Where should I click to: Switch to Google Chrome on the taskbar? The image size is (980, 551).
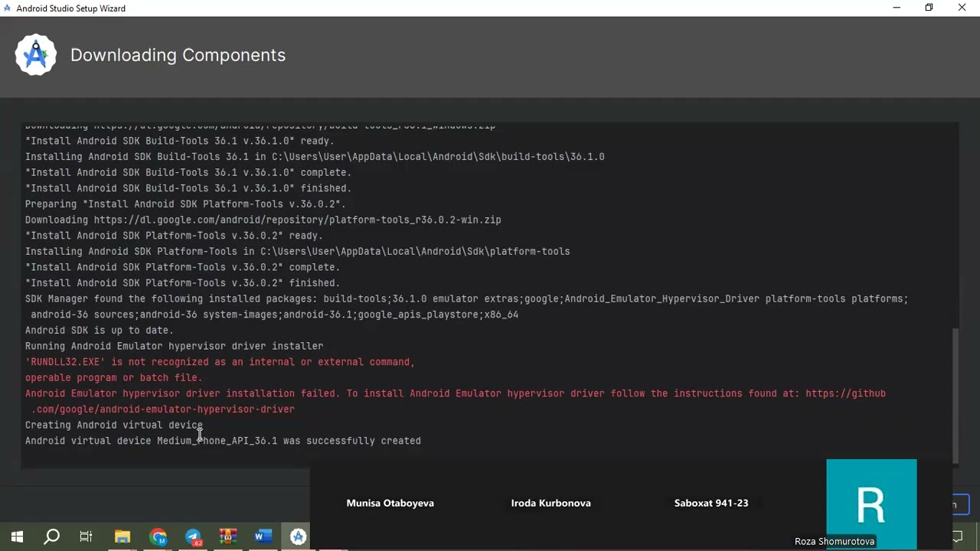158,536
